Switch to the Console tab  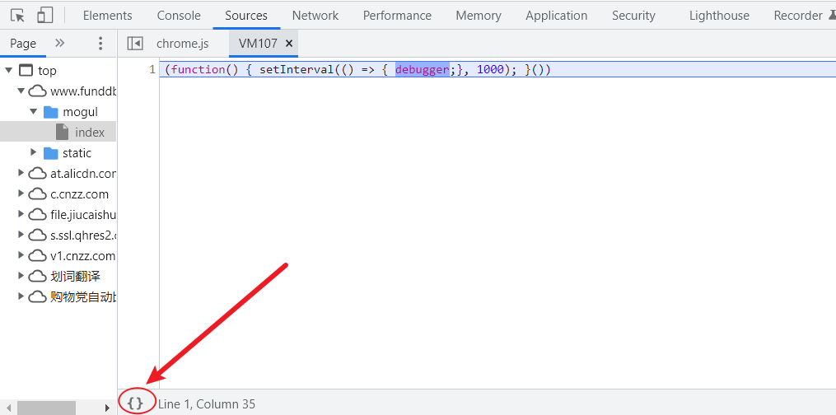point(179,16)
